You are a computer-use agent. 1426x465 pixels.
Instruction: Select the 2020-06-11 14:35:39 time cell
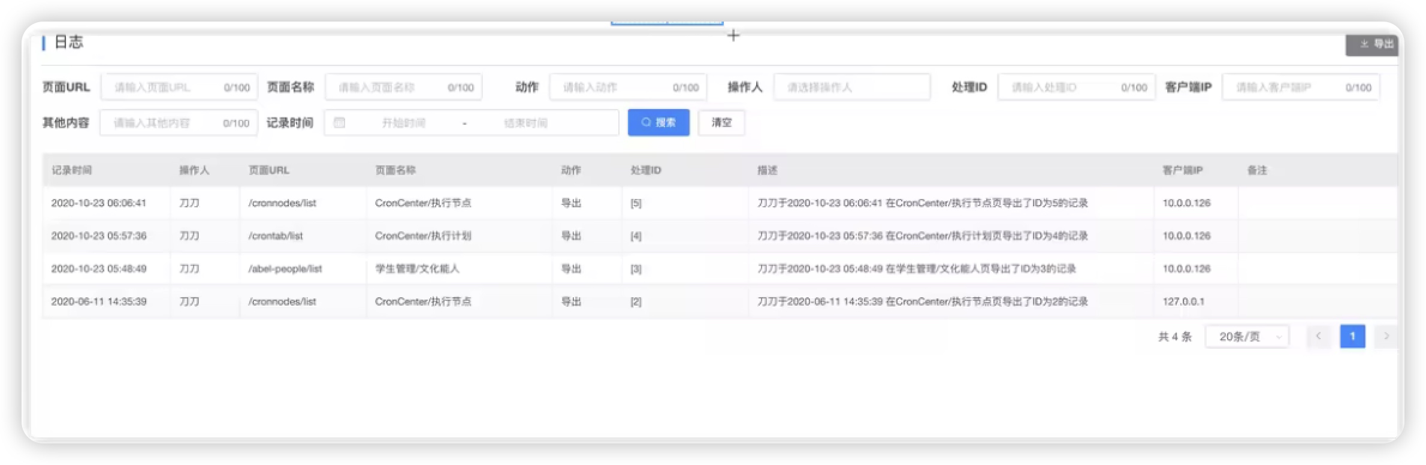[99, 301]
